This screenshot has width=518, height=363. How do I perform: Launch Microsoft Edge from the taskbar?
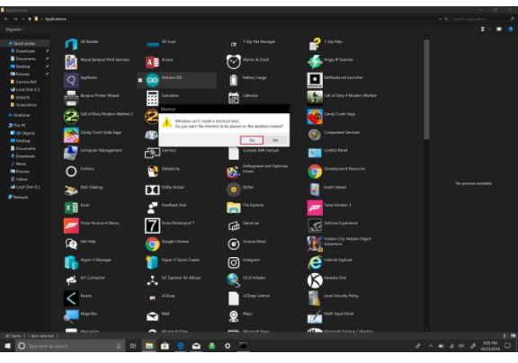pos(181,346)
